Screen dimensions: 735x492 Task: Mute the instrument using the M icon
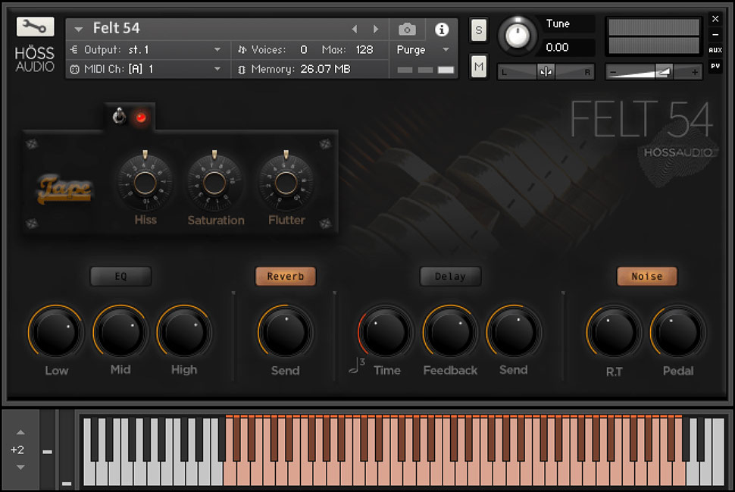coord(478,67)
